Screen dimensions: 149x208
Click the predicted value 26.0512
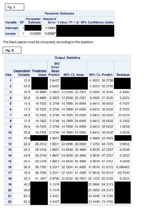pyautogui.click(x=41, y=144)
